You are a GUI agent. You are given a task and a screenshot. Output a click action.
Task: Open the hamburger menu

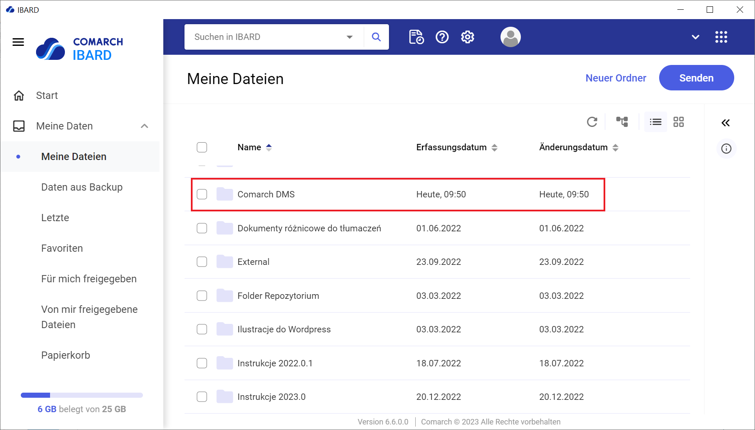point(18,42)
